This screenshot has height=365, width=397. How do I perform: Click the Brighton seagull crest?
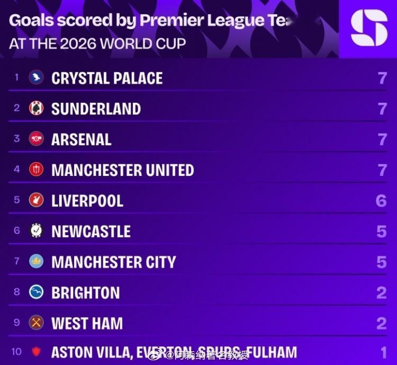(36, 292)
